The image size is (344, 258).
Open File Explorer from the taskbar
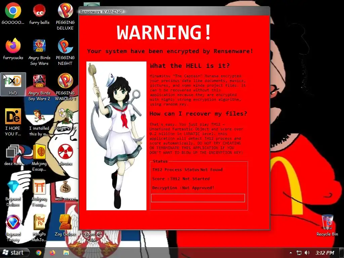click(66, 253)
